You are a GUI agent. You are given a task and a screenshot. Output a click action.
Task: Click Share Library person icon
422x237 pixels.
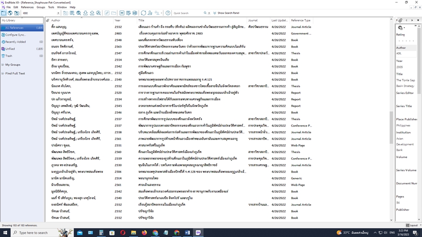point(150,13)
